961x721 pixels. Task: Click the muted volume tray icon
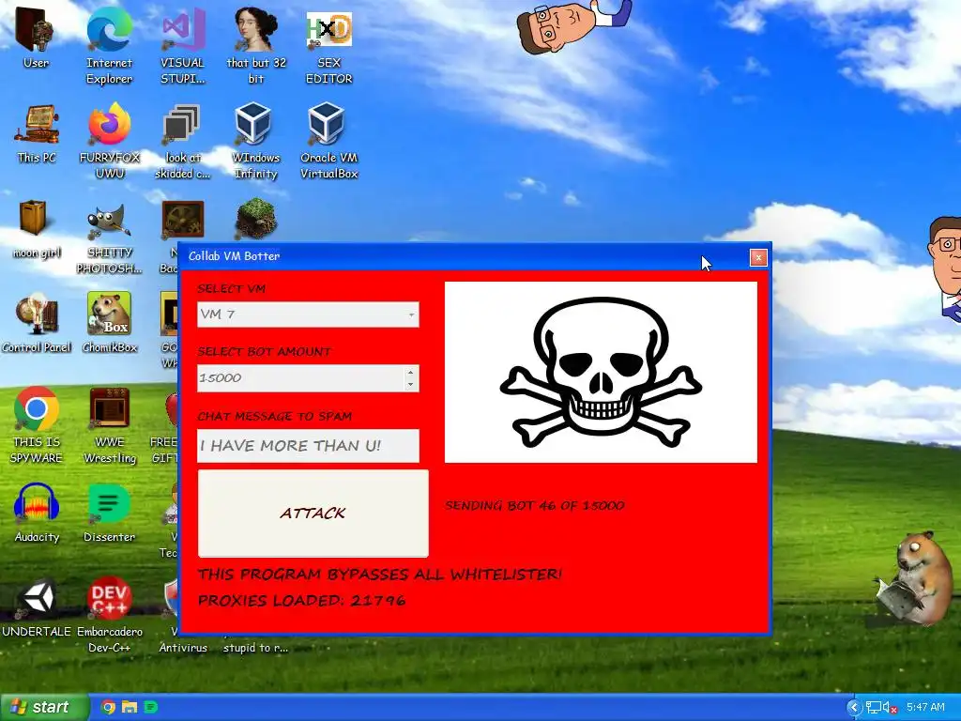click(x=890, y=708)
